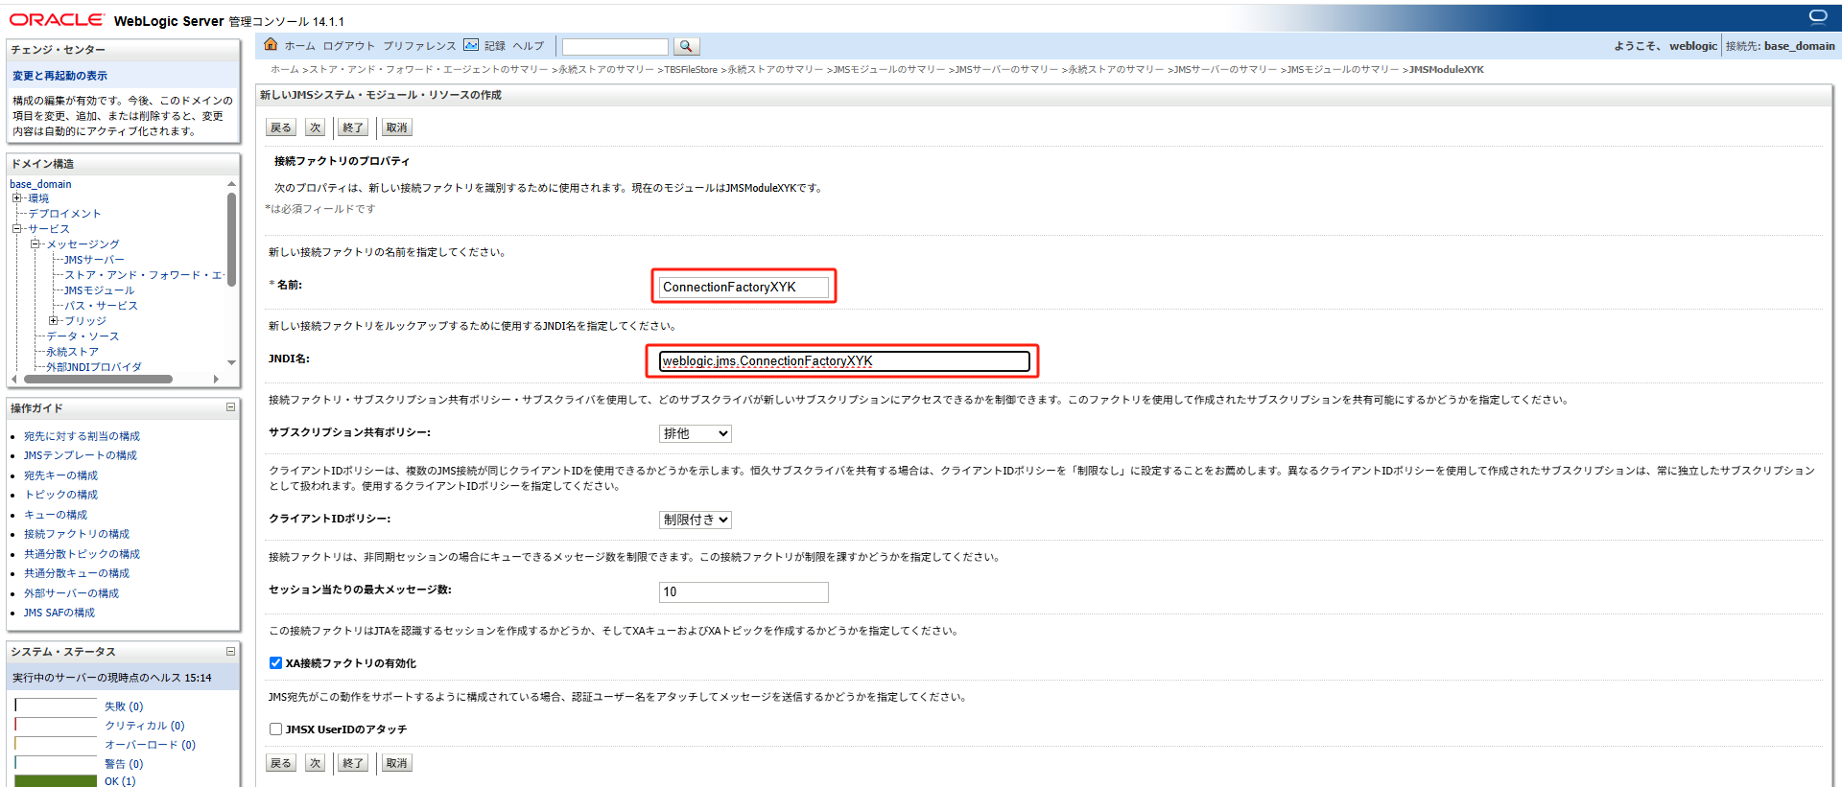Click the green OK health bar
The image size is (1842, 787).
pyautogui.click(x=56, y=781)
